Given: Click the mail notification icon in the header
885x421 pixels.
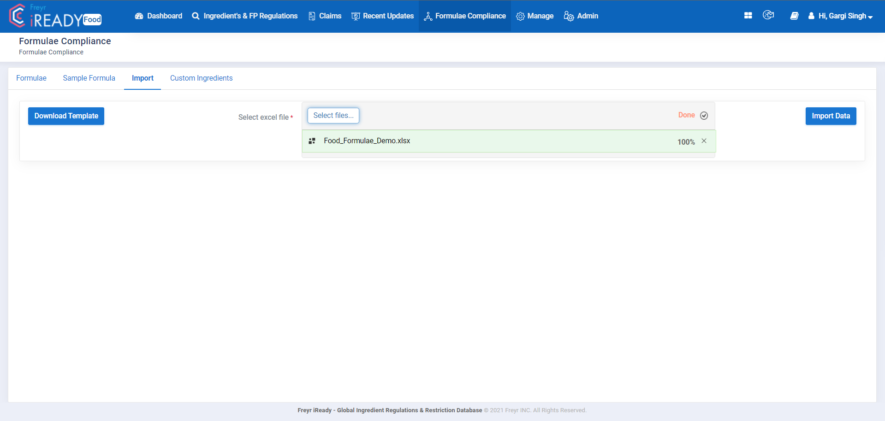Looking at the screenshot, I should point(768,15).
